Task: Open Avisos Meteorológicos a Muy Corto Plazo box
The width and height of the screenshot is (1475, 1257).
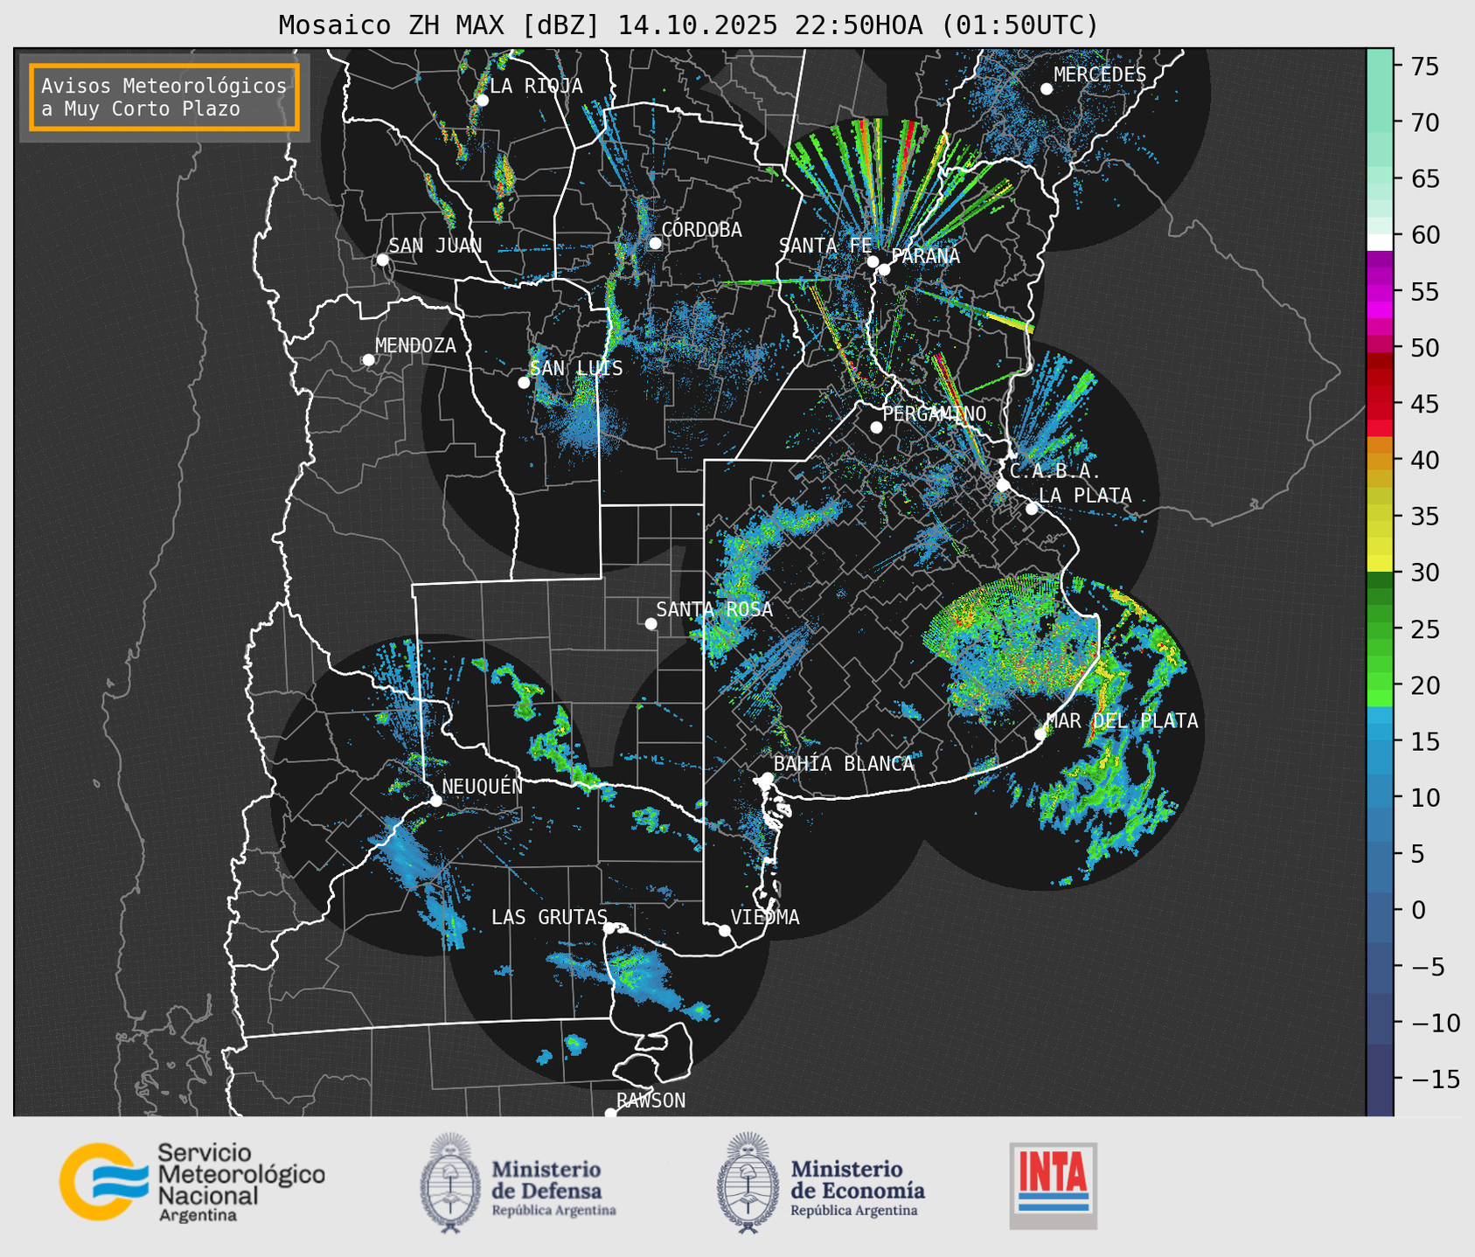Action: [164, 97]
